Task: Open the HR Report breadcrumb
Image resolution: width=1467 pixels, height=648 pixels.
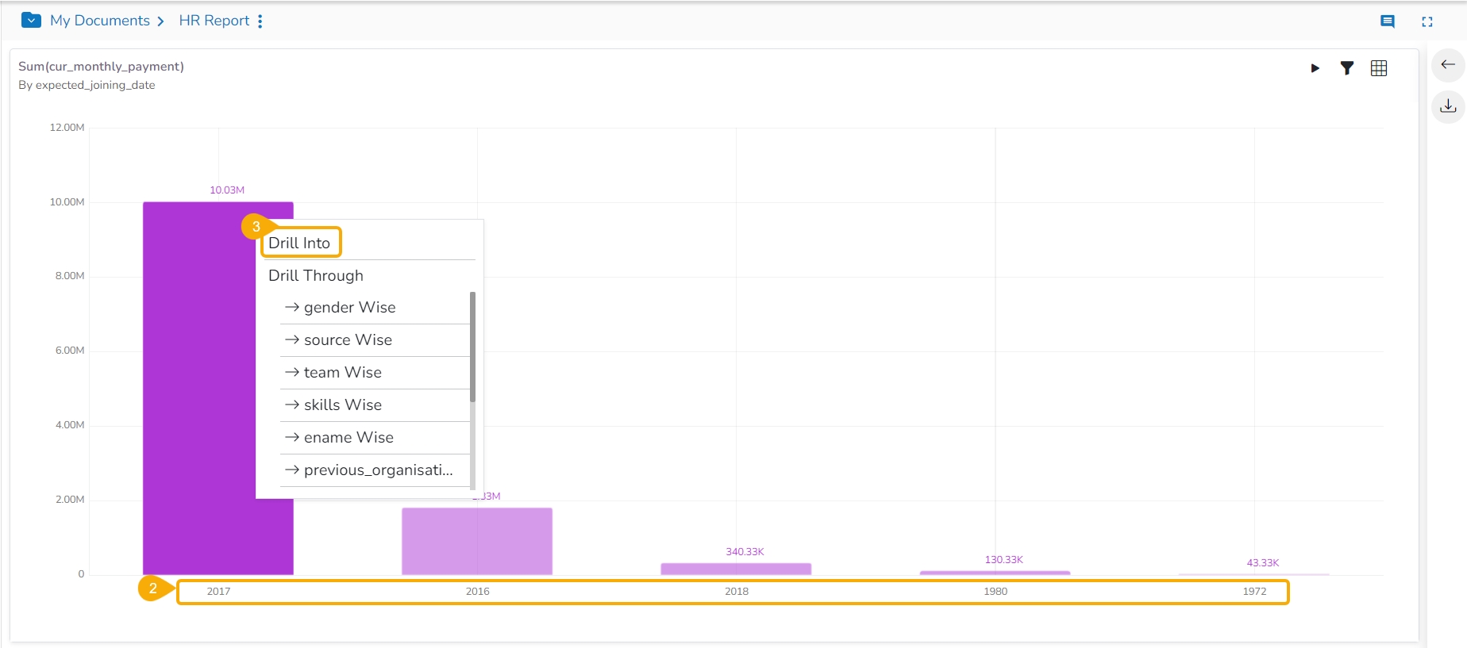Action: click(214, 21)
